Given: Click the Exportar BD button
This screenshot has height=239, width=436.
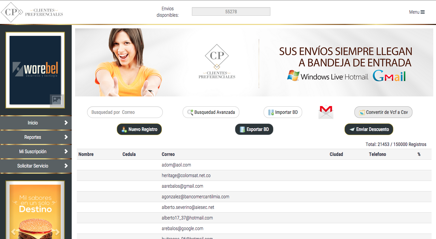Looking at the screenshot, I should click(x=254, y=129).
